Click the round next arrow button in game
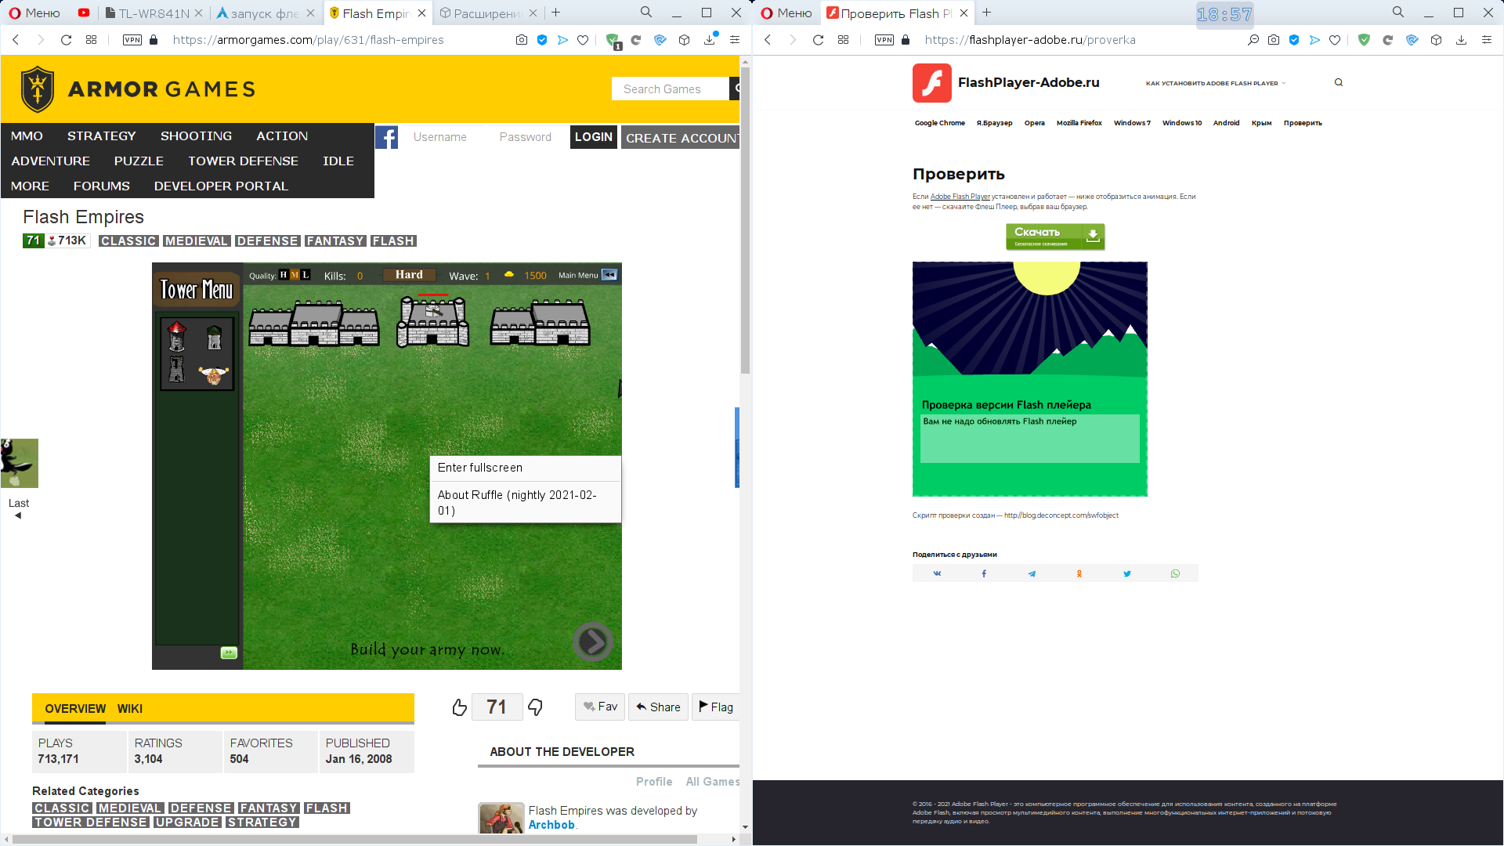The image size is (1504, 846). pos(593,642)
